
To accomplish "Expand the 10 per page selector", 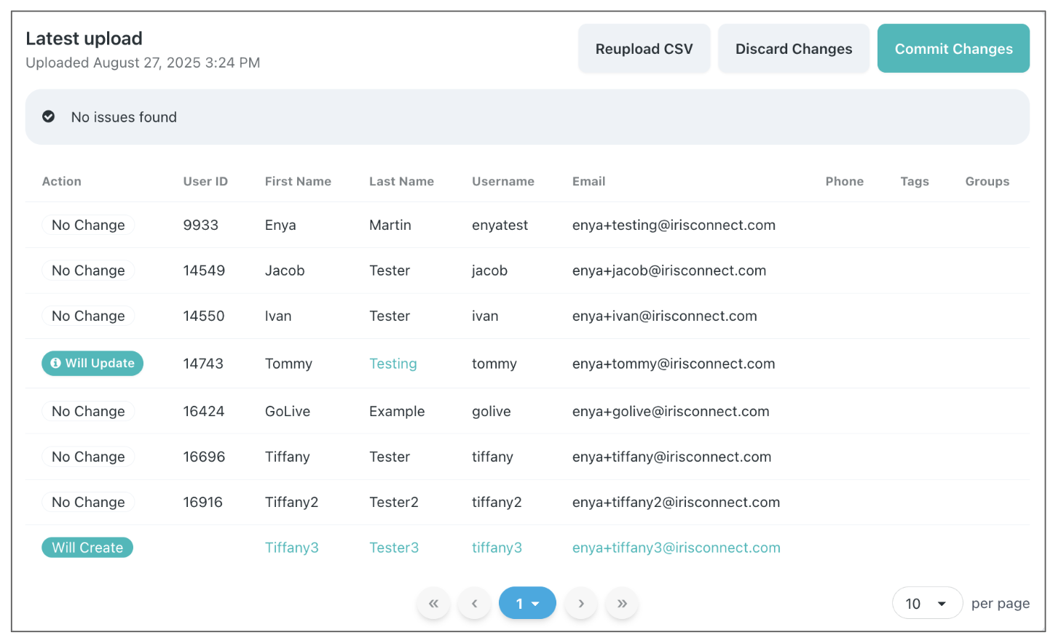I will click(926, 604).
